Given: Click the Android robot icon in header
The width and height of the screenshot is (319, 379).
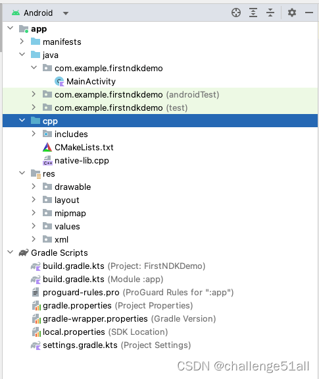Looking at the screenshot, I should pos(16,13).
